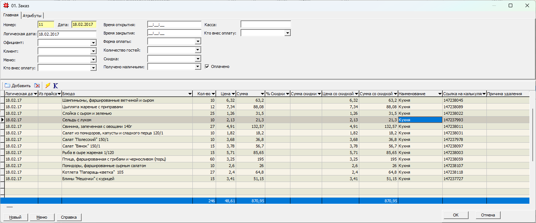
Task: Click the Отмена button
Action: (x=488, y=215)
